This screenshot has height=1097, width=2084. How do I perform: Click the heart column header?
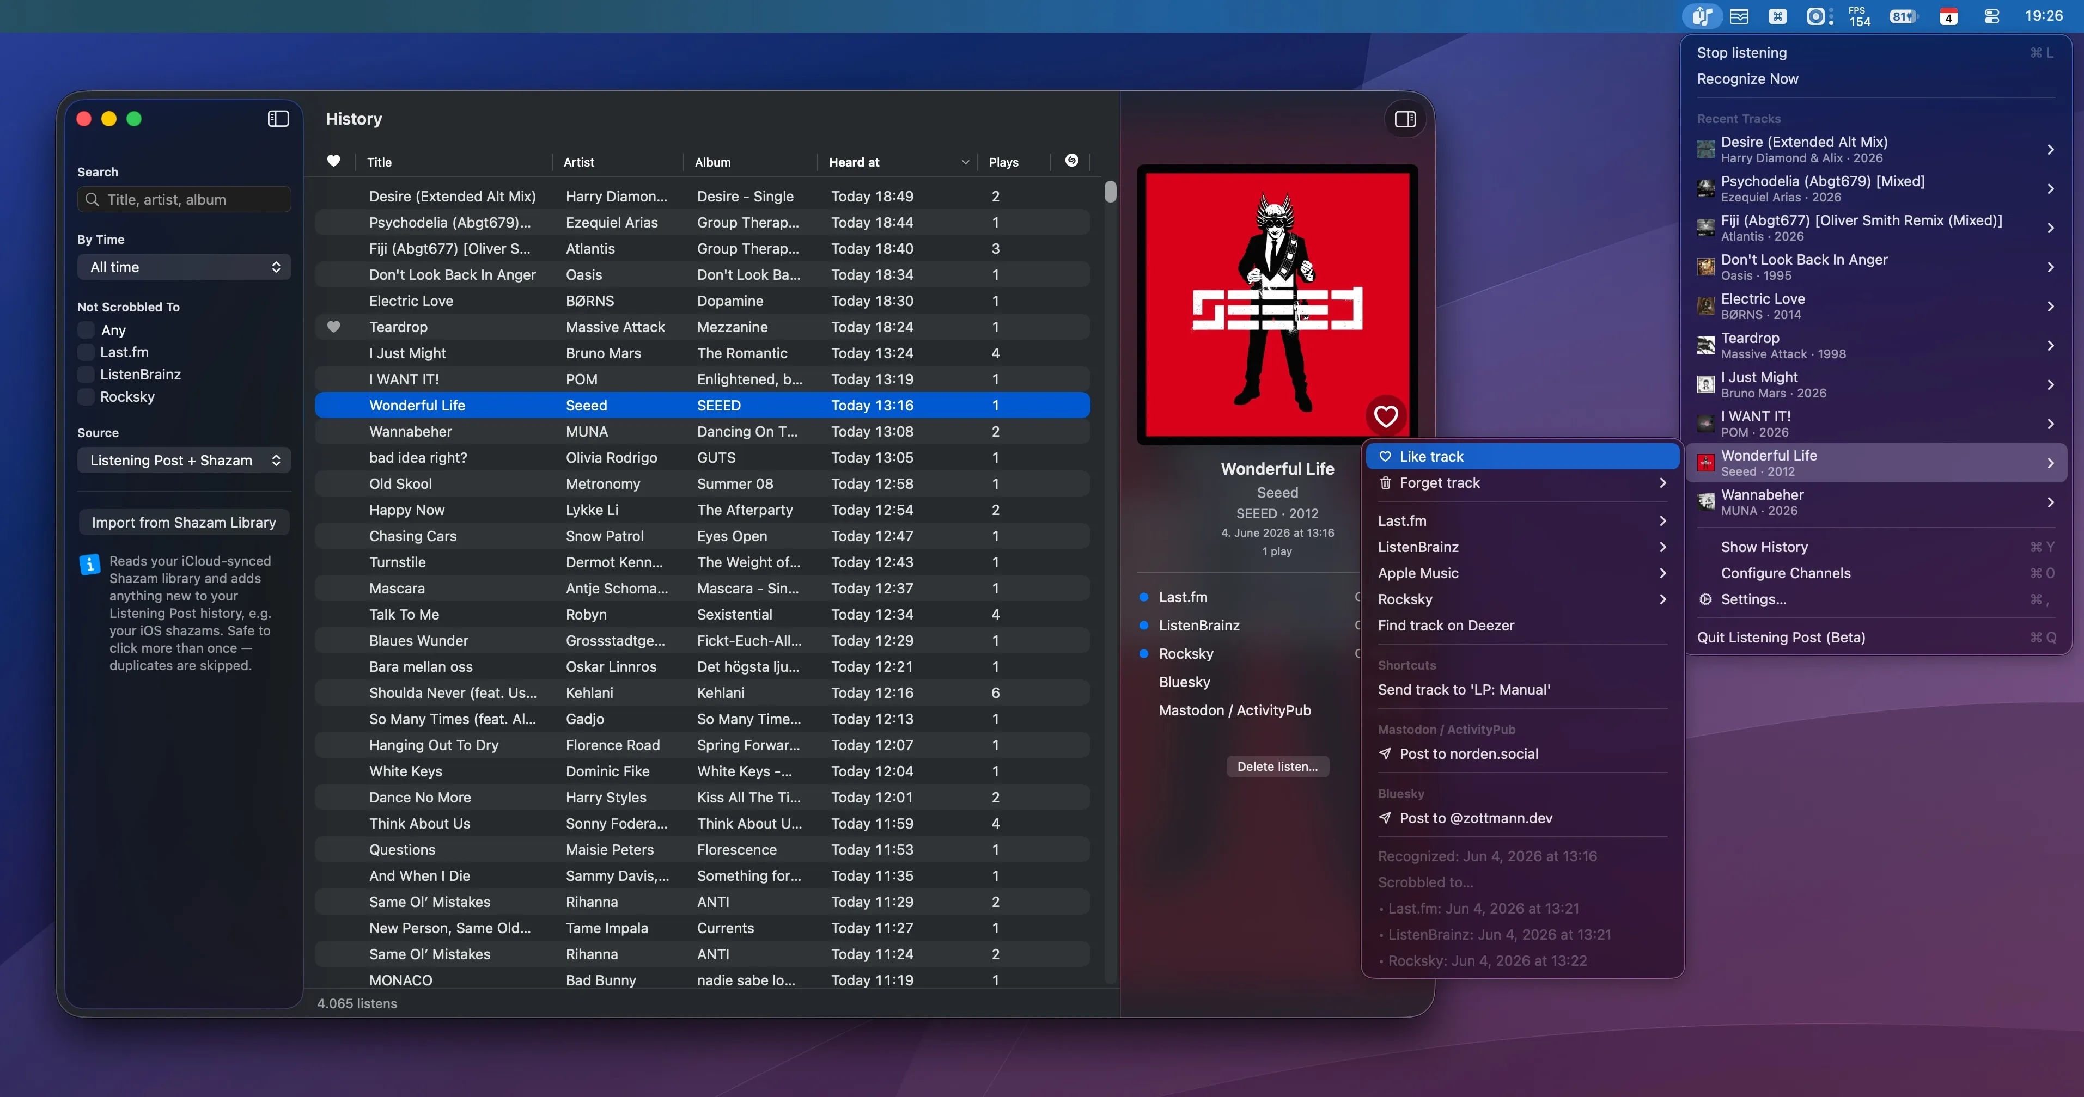(333, 161)
